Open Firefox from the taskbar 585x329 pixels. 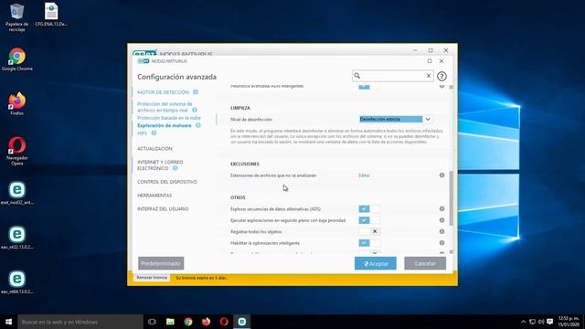click(206, 322)
